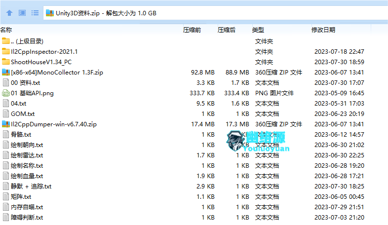Click the 绘制名称.txt document icon
Image resolution: width=388 pixels, height=225 pixels.
pos(6,166)
